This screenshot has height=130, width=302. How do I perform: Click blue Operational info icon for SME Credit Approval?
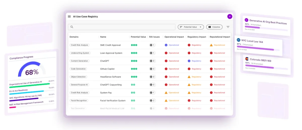coord(166,45)
